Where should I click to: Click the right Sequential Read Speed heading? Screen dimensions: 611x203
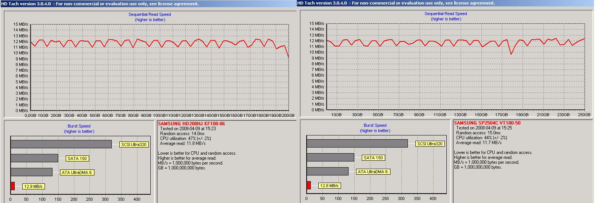pyautogui.click(x=446, y=14)
